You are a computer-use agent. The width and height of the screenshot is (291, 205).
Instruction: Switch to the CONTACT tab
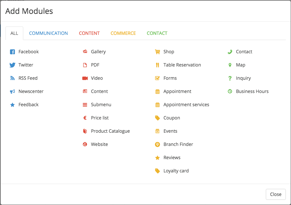coord(157,33)
